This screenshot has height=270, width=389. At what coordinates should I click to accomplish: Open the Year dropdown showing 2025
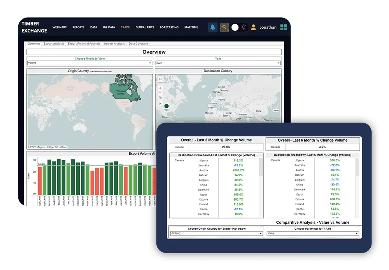[x=218, y=63]
